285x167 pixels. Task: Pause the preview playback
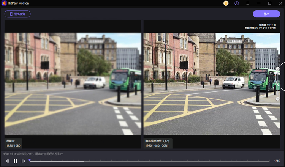tap(16, 161)
